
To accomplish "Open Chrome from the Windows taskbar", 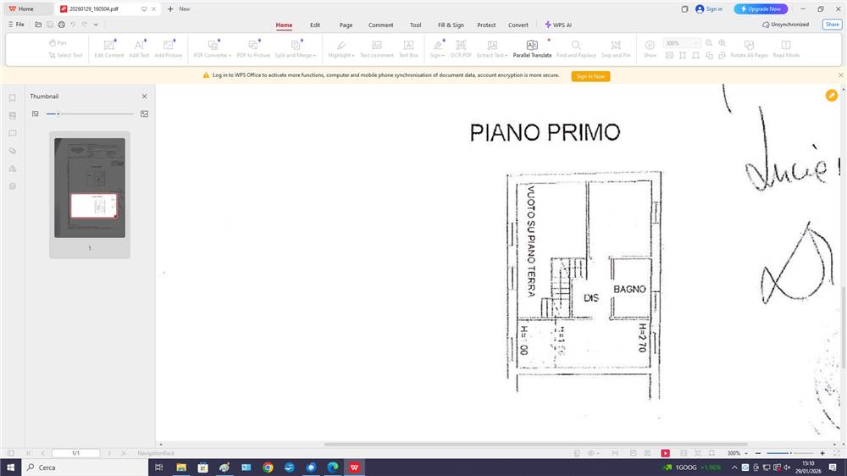I will coord(268,468).
